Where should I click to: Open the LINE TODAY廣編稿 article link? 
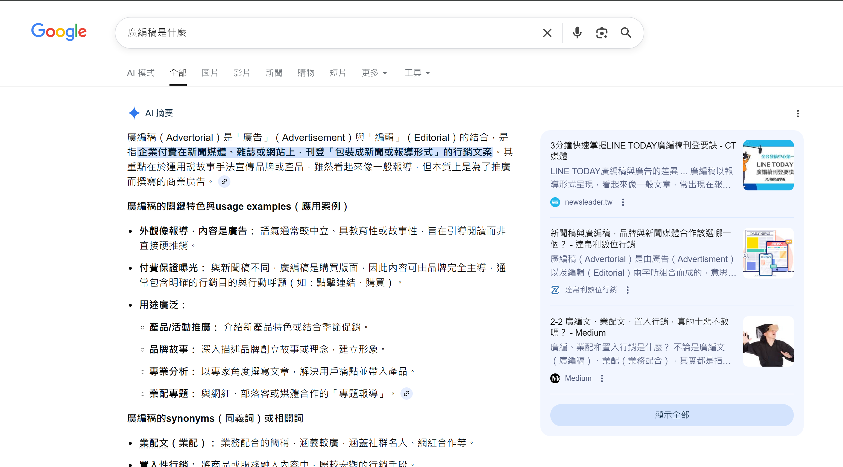(x=643, y=150)
